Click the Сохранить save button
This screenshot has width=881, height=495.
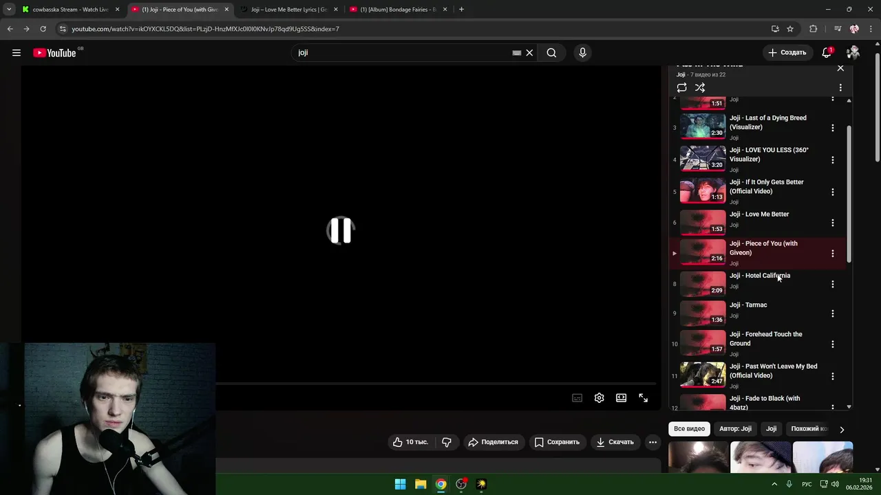pyautogui.click(x=558, y=442)
